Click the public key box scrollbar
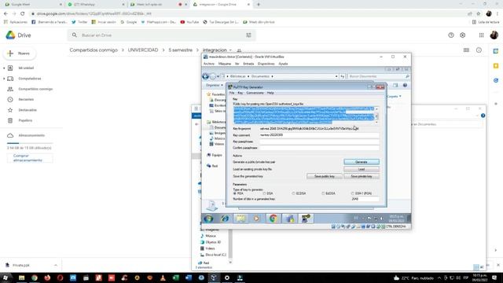 click(x=376, y=116)
